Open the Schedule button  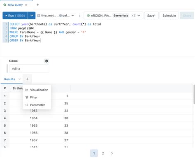(169, 16)
